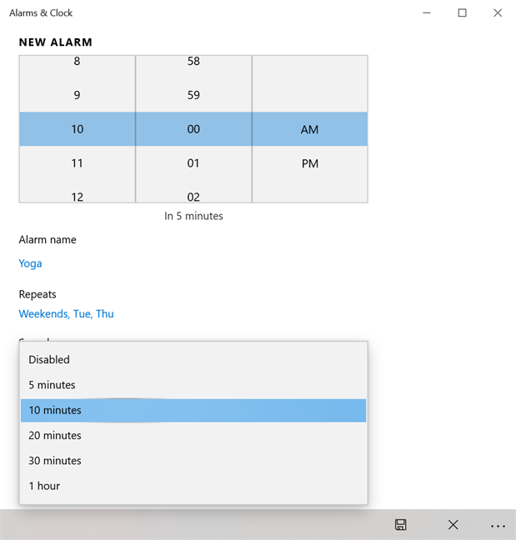Choose minute 59 in picker
This screenshot has width=516, height=540.
[x=193, y=95]
